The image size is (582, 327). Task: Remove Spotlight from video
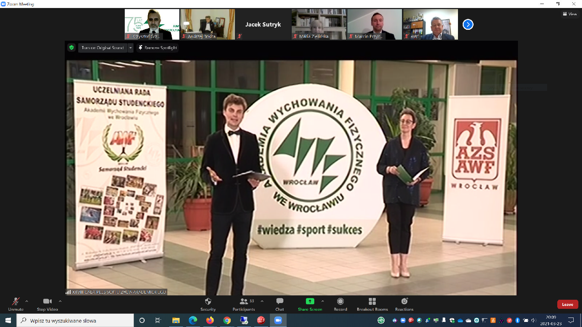tap(158, 48)
